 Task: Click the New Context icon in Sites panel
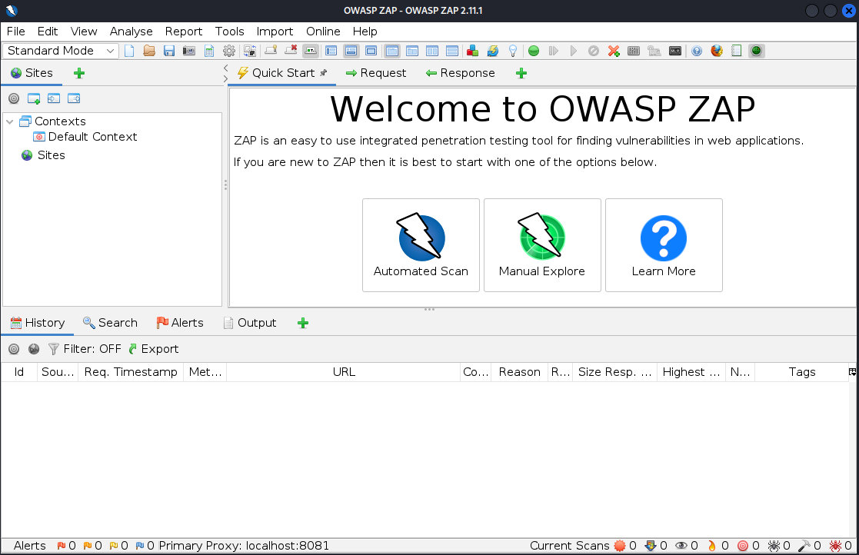[x=33, y=98]
